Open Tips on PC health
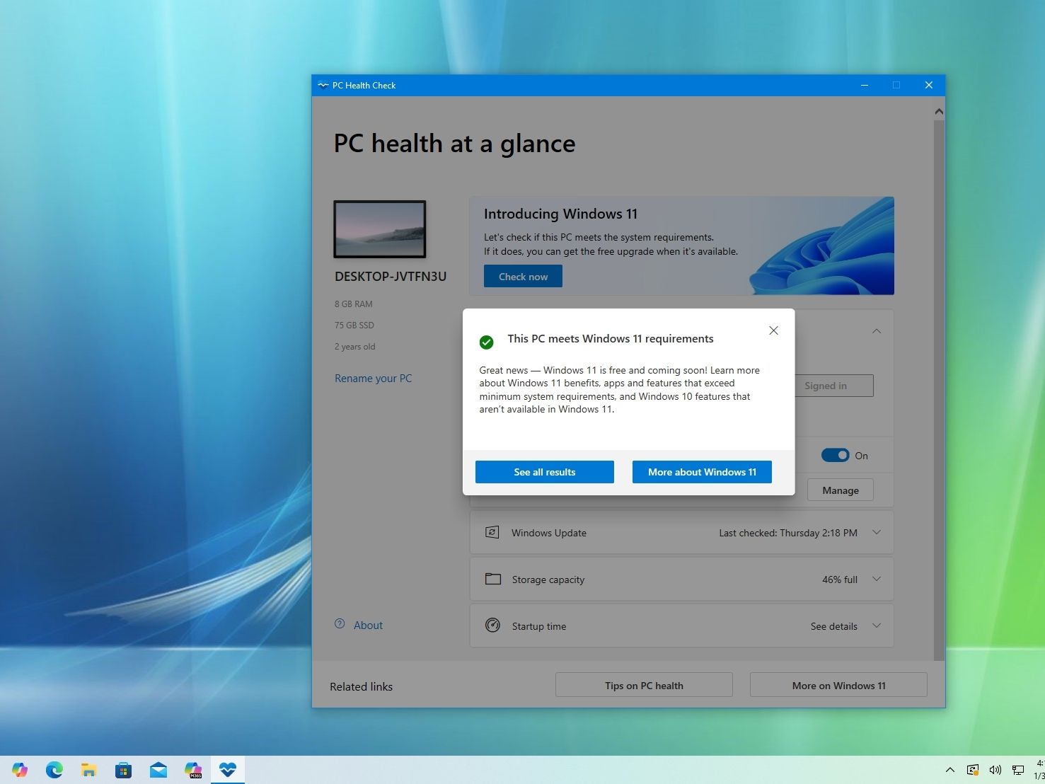The image size is (1045, 784). (644, 685)
